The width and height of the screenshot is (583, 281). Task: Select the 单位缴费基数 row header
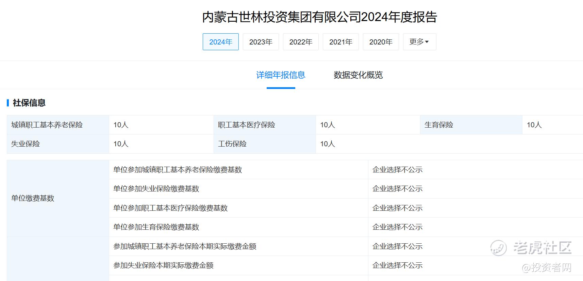58,198
